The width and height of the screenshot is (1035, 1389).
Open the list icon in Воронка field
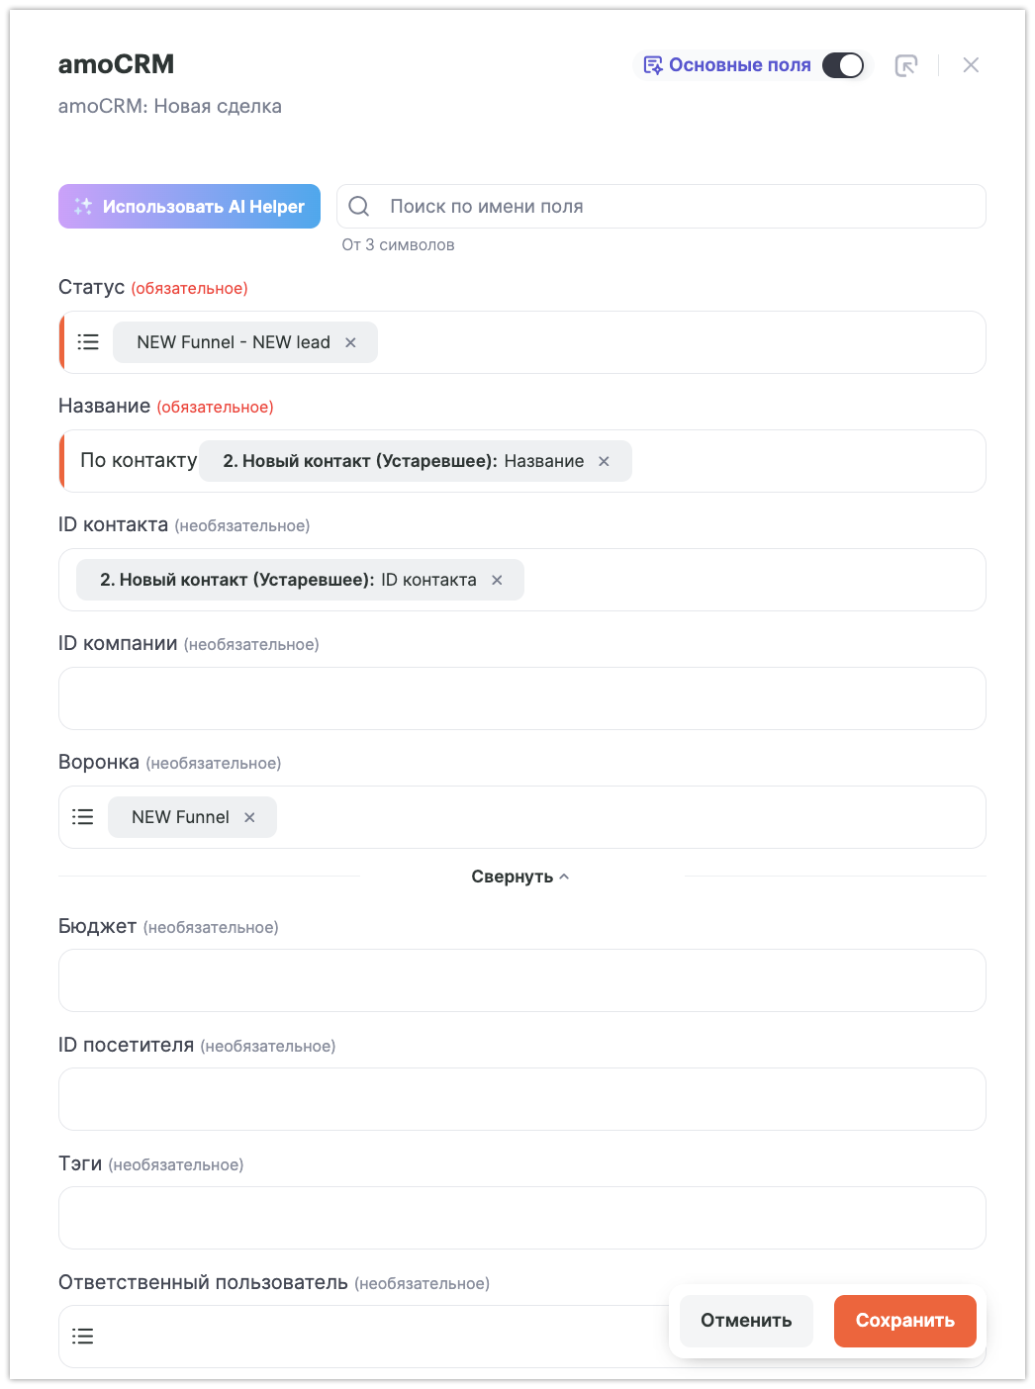point(83,817)
